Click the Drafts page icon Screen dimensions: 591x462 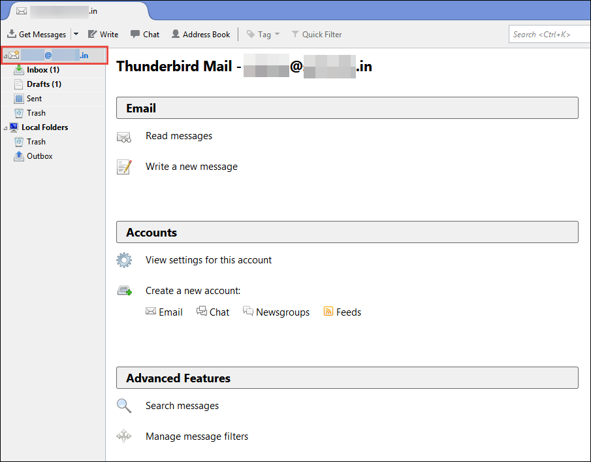(18, 84)
